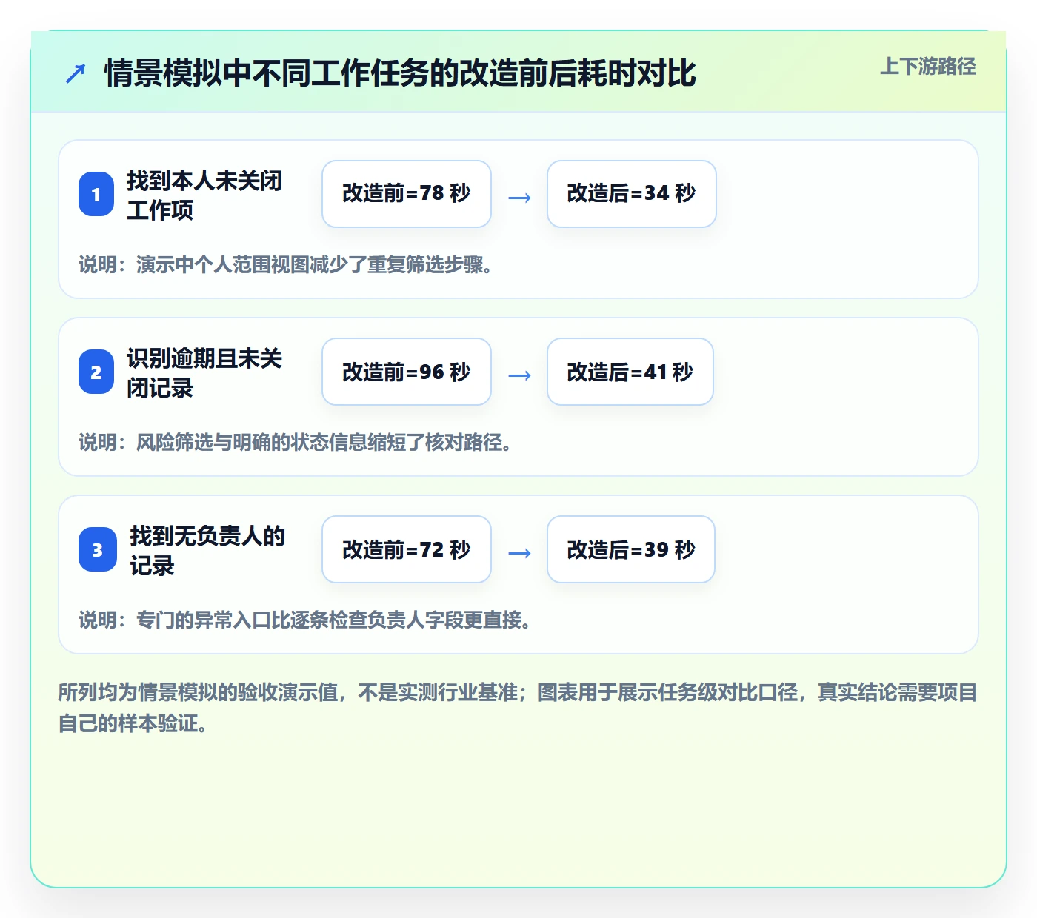Screen dimensions: 1037x918
Task: Click the '改造后=39 秒' box
Action: (x=631, y=549)
